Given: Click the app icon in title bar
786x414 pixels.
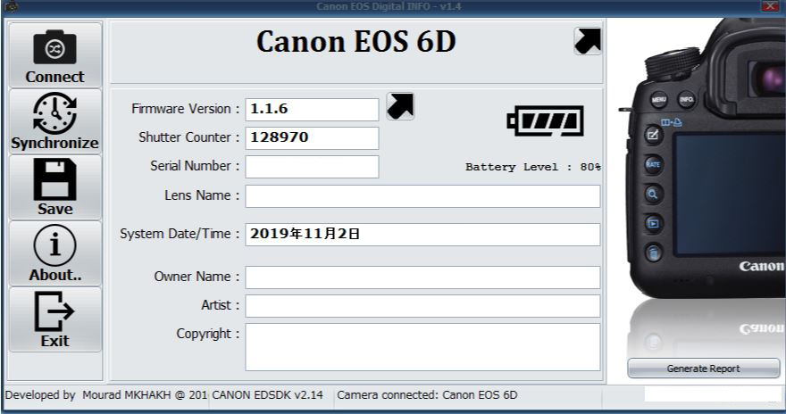Looking at the screenshot, I should pos(11,6).
